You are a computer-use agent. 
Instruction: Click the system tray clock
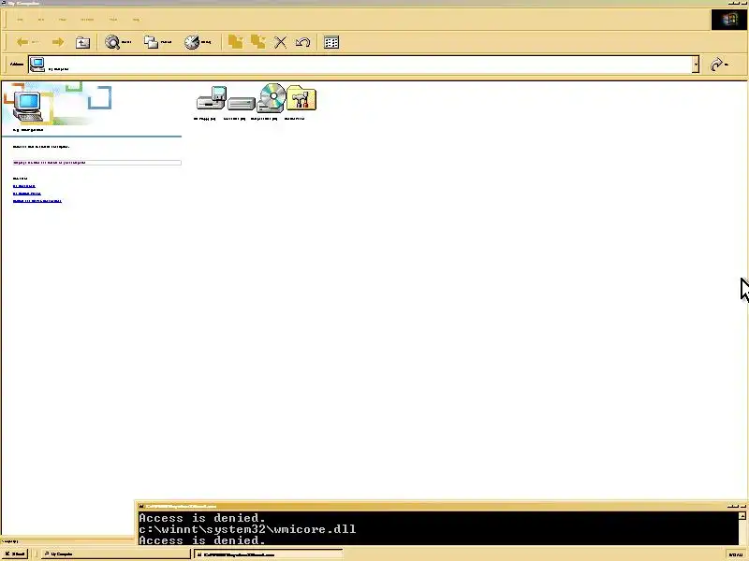click(736, 554)
